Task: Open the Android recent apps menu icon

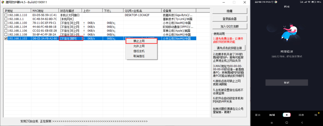Action: click(x=271, y=122)
